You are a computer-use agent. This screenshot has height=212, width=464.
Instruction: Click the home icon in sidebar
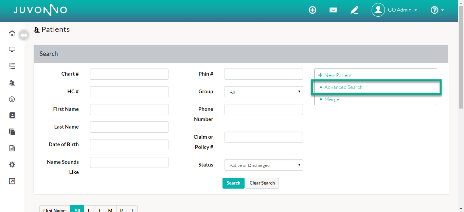(12, 33)
